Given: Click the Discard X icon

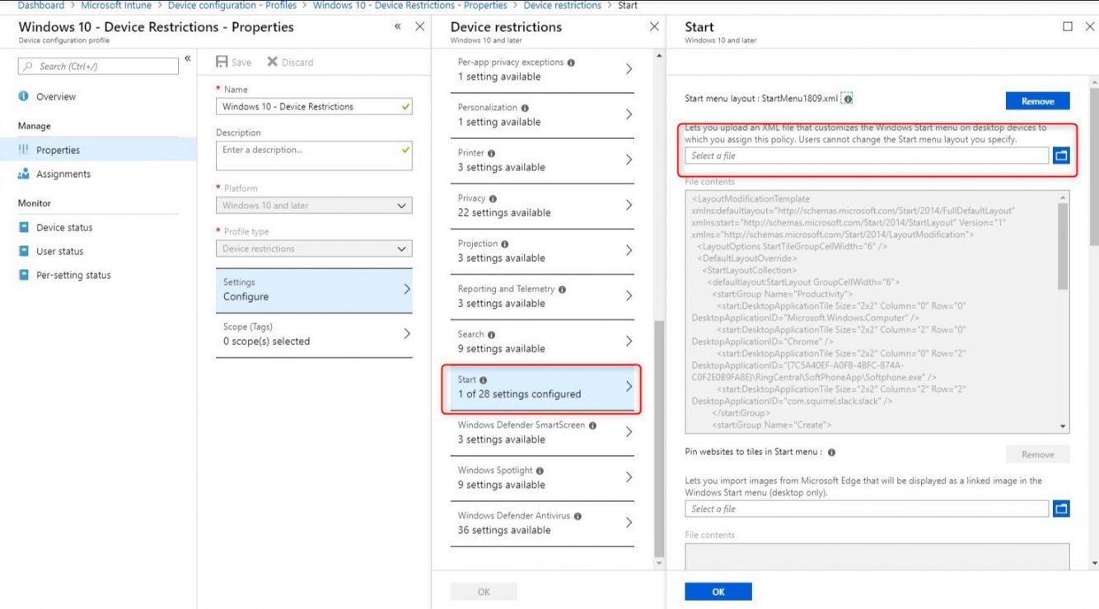Looking at the screenshot, I should (x=272, y=61).
